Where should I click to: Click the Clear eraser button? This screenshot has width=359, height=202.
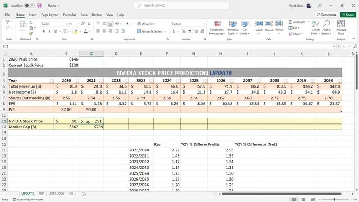coord(296,34)
